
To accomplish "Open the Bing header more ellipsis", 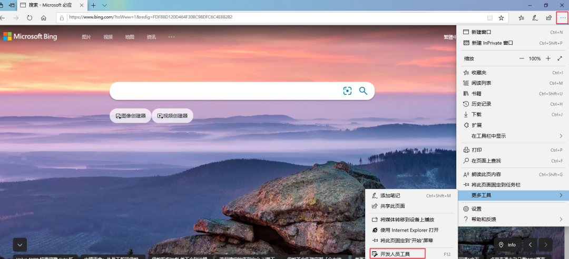I will (x=172, y=37).
